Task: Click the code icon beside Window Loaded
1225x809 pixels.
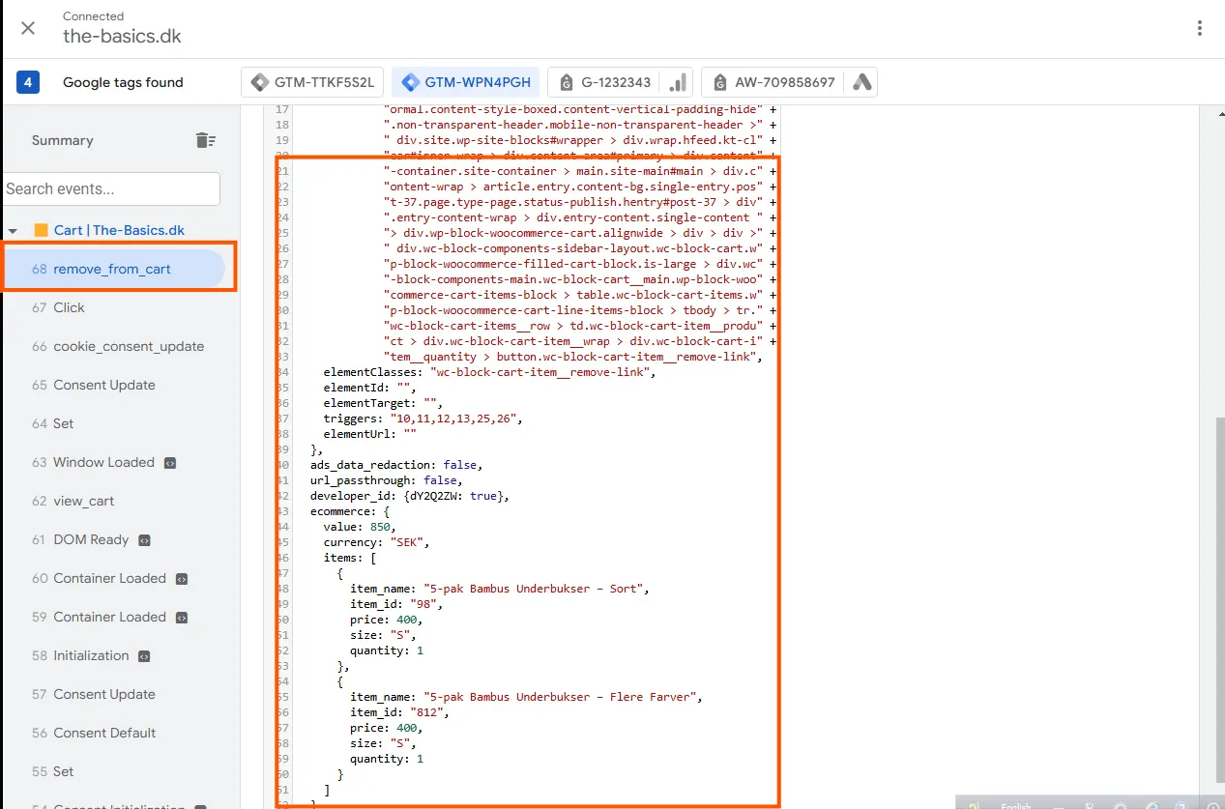Action: click(x=170, y=463)
